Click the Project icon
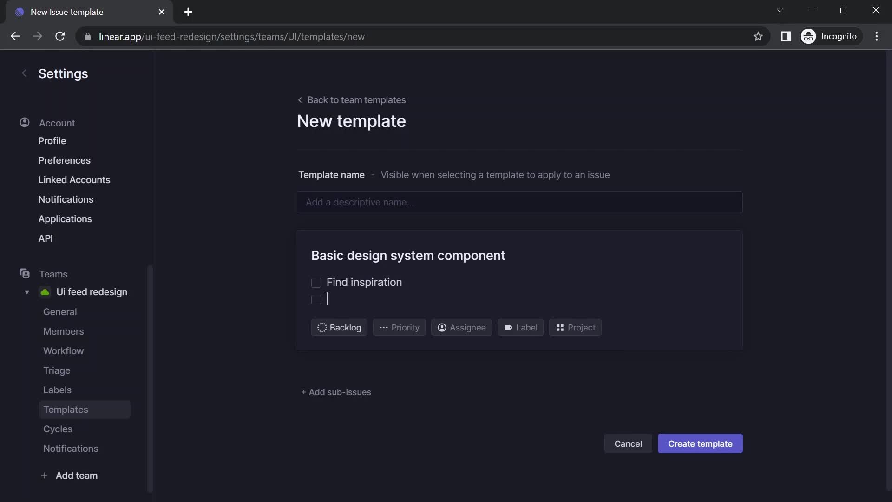 click(559, 327)
